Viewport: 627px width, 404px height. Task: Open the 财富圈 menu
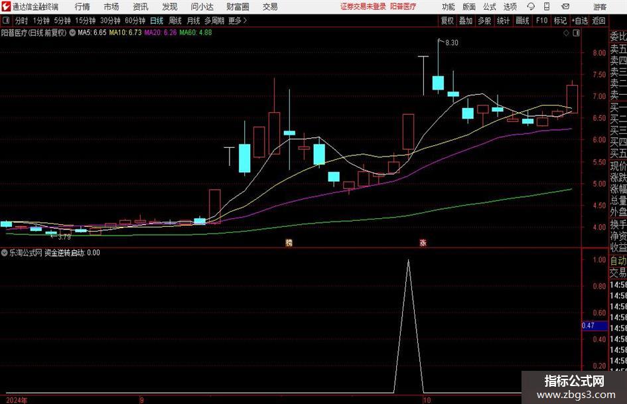(x=238, y=7)
